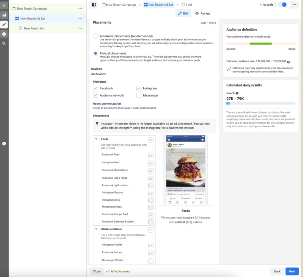
Task: Click the ad icon beside New Reach Ad
Action: tap(21, 28)
